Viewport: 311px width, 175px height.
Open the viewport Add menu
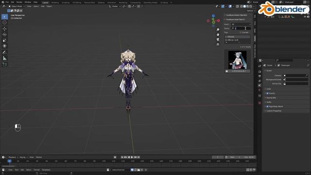coord(43,6)
